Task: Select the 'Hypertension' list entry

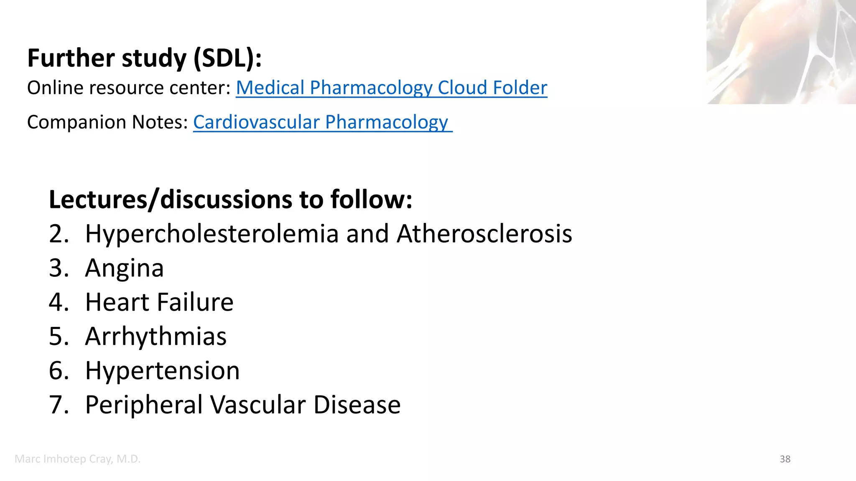Action: [x=162, y=371]
